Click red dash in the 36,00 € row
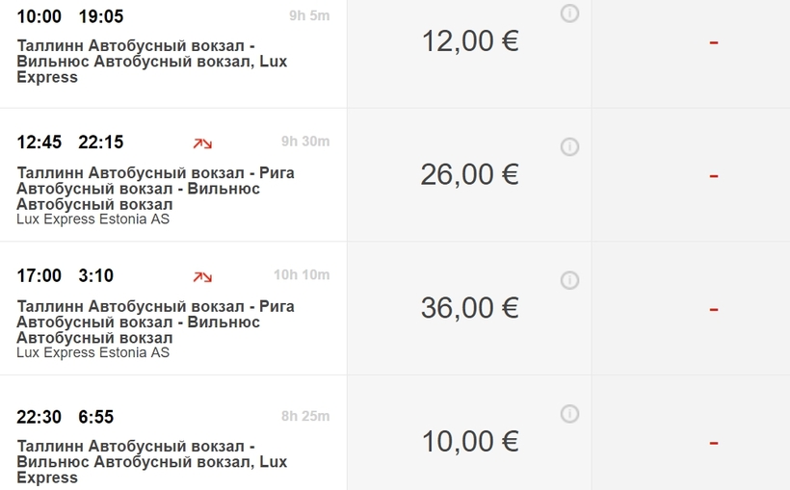 713,309
